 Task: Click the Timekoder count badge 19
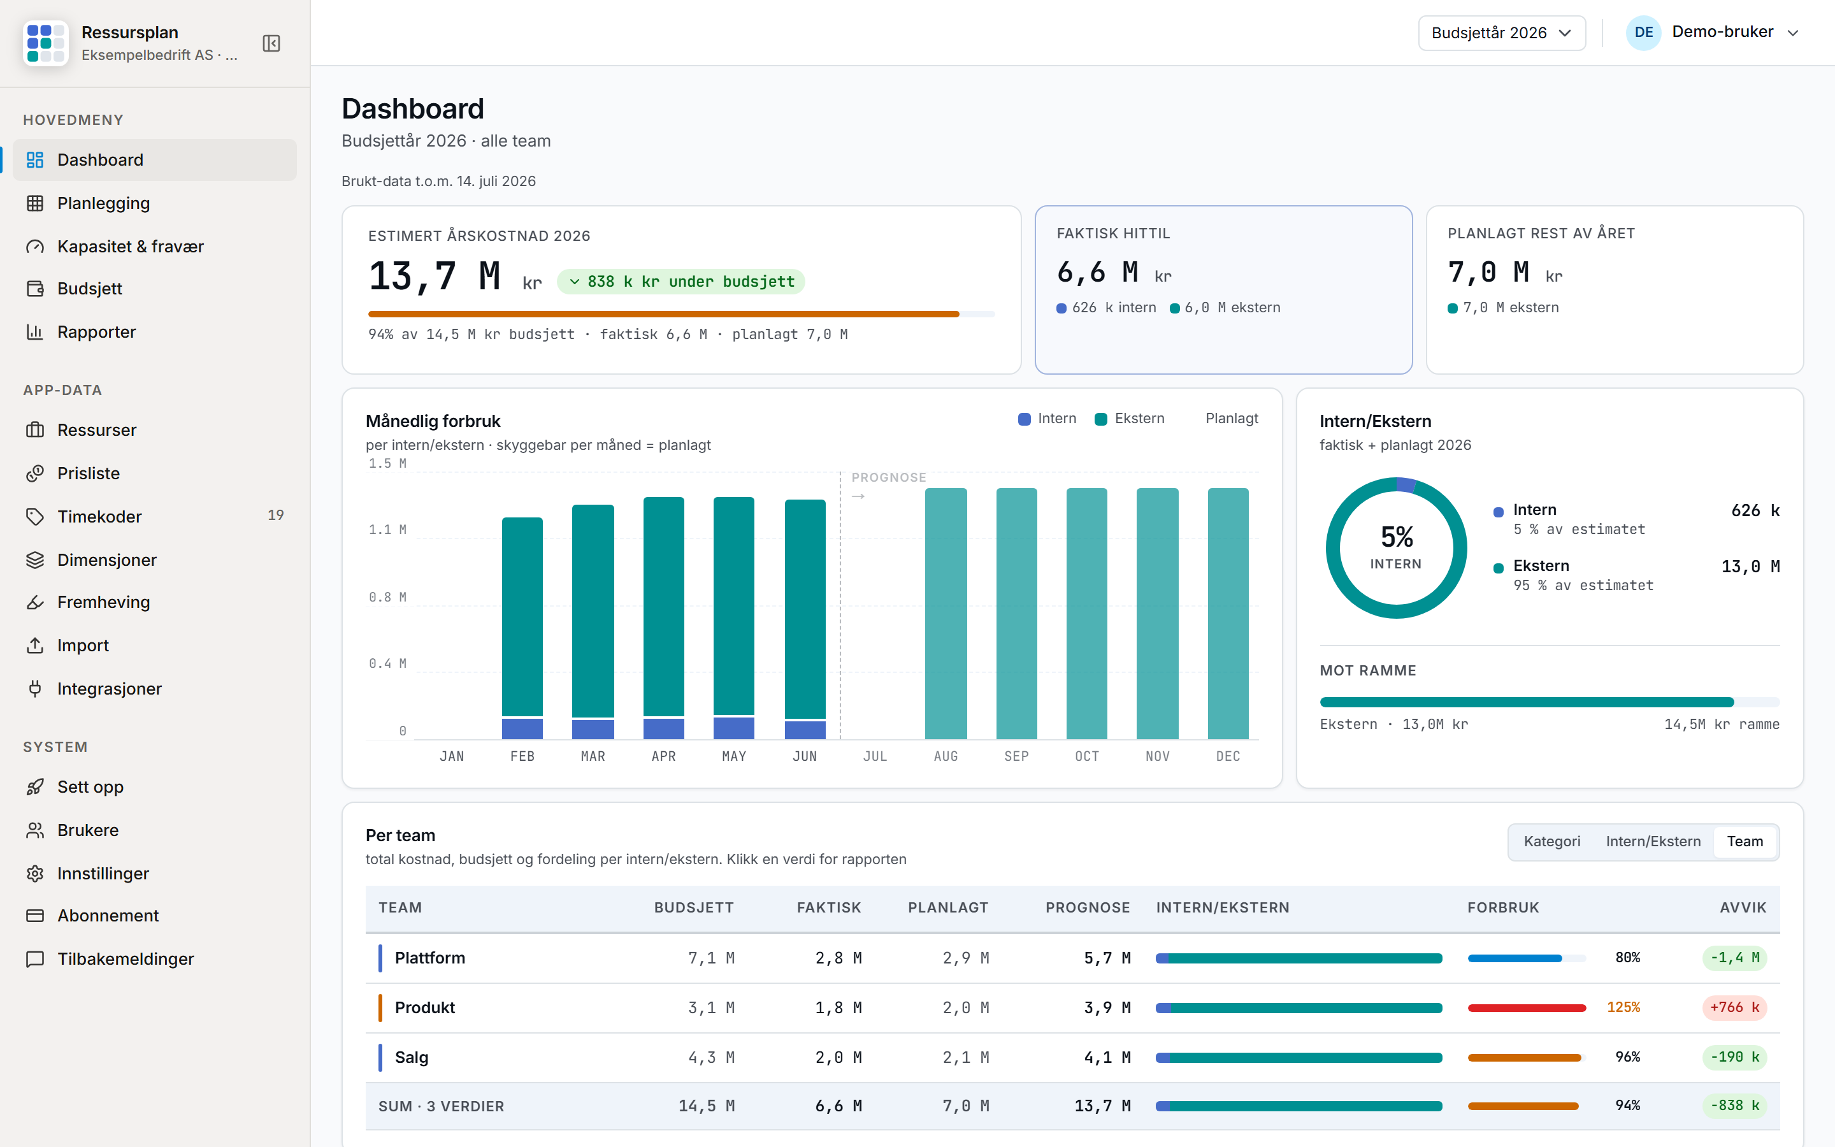[276, 516]
